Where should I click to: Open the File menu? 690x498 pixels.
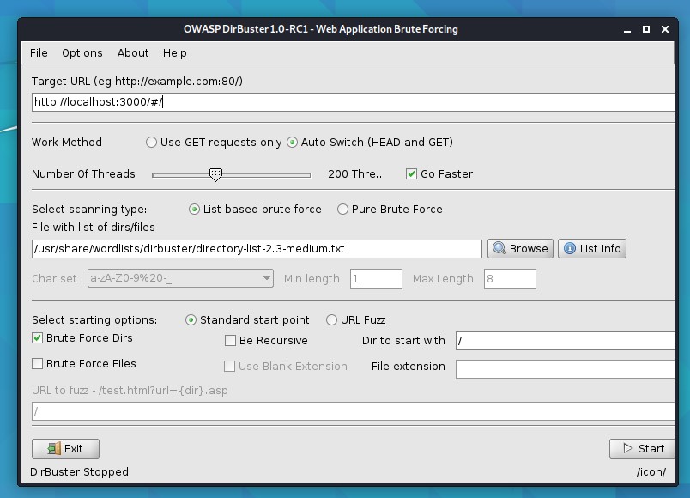click(39, 52)
